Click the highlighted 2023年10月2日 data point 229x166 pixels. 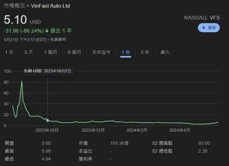[x=47, y=120]
